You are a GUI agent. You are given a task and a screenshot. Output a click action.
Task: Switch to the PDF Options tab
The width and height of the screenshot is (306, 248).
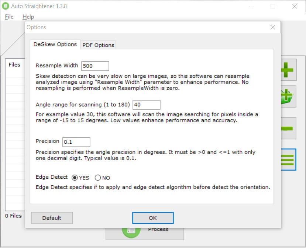click(98, 45)
